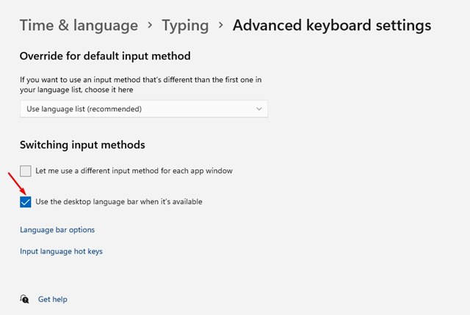This screenshot has width=470, height=315.
Task: Click the dropdown chevron arrow for input method
Action: 259,109
